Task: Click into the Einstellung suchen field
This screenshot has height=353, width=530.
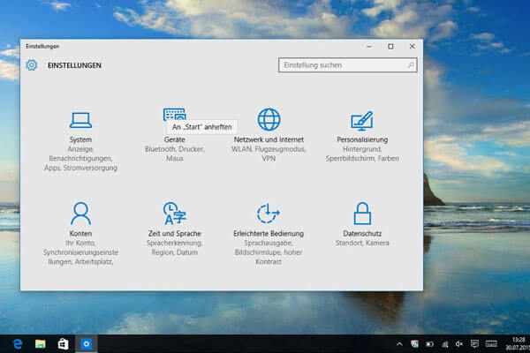Action: point(347,64)
